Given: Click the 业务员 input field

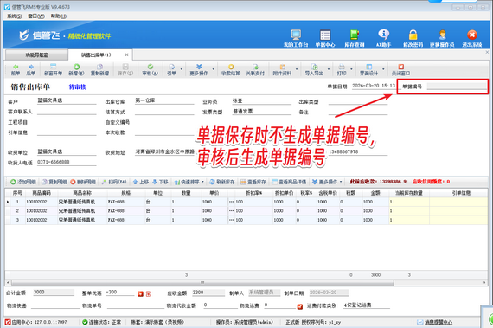Looking at the screenshot, I should point(262,100).
